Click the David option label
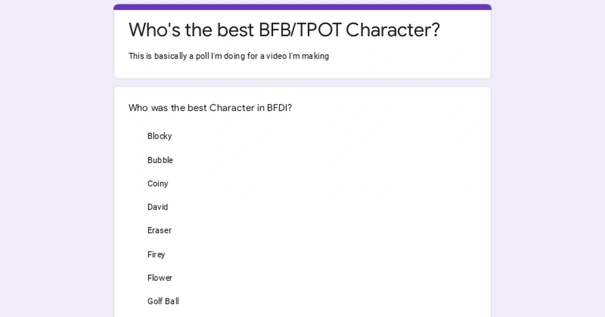 pos(158,207)
